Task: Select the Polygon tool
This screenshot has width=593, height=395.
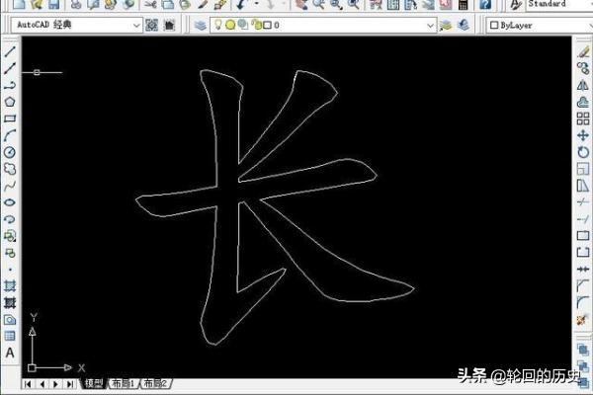Action: click(10, 102)
